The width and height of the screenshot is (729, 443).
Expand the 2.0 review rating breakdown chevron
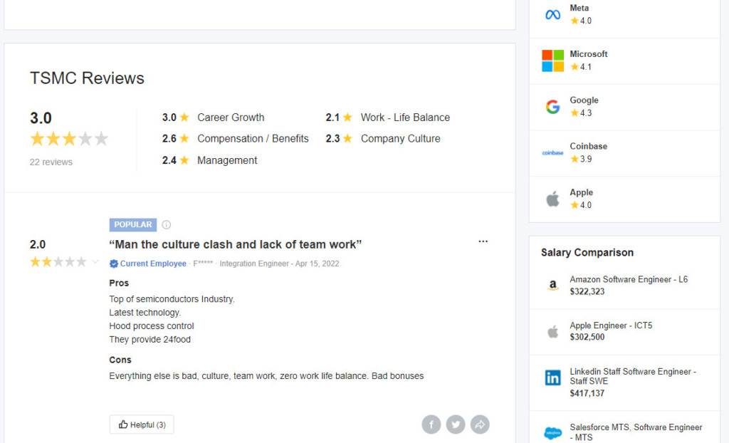(x=95, y=262)
